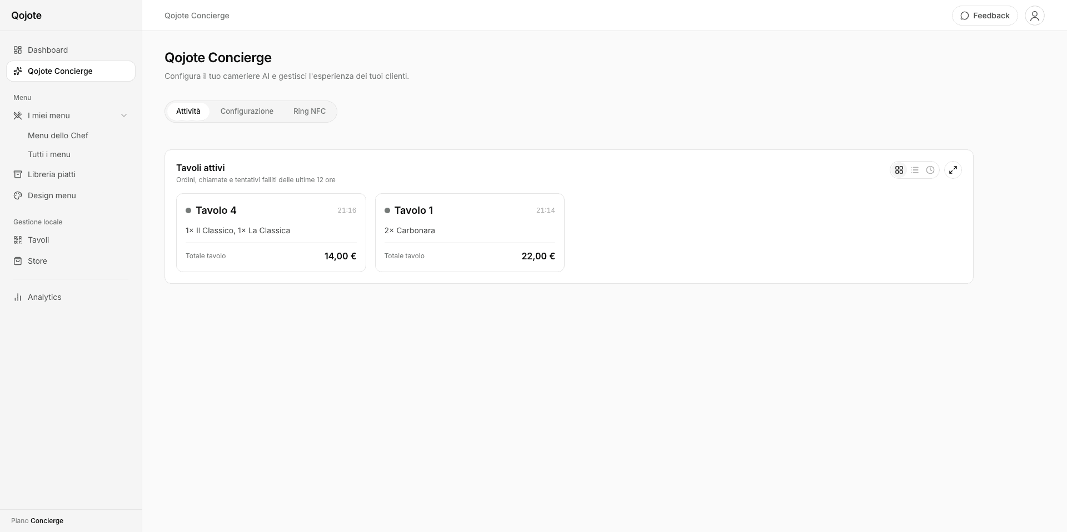Click the Design menu palette icon

(x=18, y=195)
